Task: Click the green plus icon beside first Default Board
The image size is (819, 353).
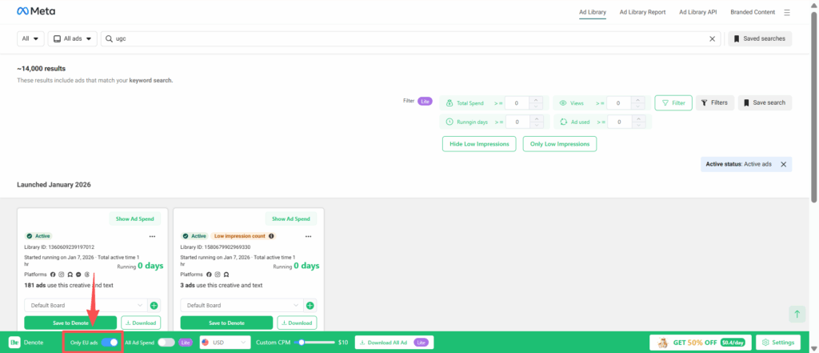Action: pos(154,305)
